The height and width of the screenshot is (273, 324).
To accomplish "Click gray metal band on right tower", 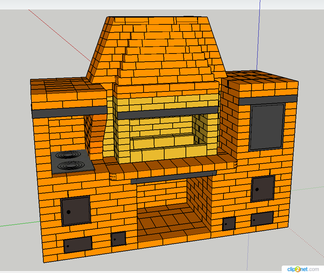I will [x=267, y=98].
